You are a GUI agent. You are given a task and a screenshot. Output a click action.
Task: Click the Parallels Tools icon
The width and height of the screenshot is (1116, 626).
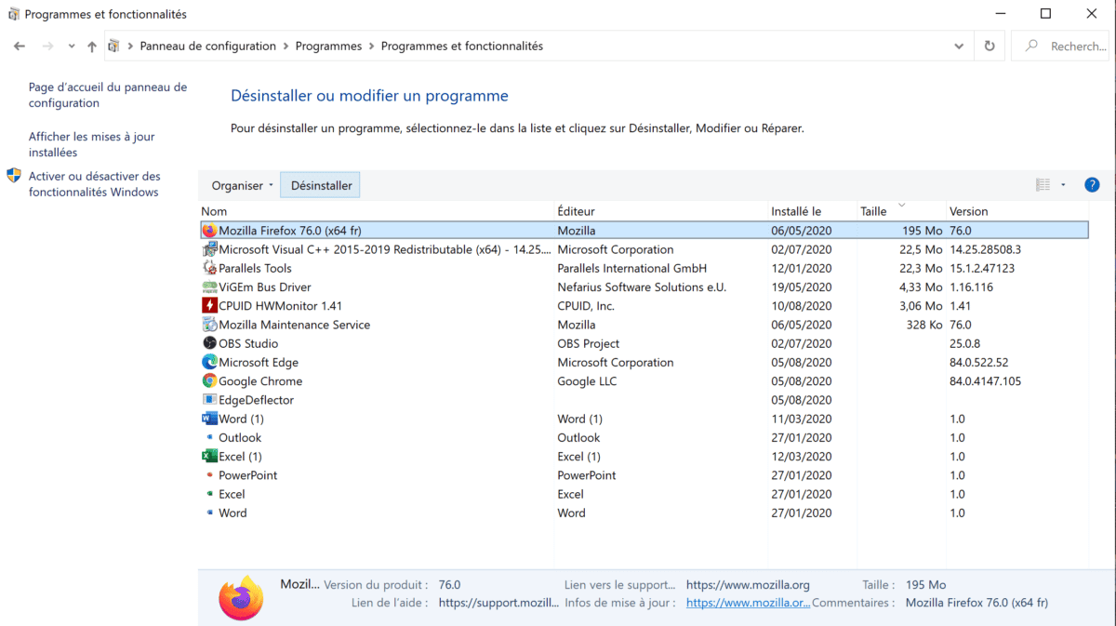(x=209, y=268)
